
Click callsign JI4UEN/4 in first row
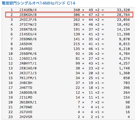pyautogui.click(x=28, y=10)
